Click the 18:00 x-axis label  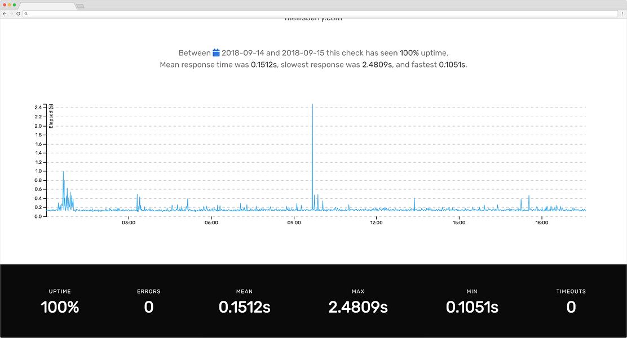[x=542, y=223]
